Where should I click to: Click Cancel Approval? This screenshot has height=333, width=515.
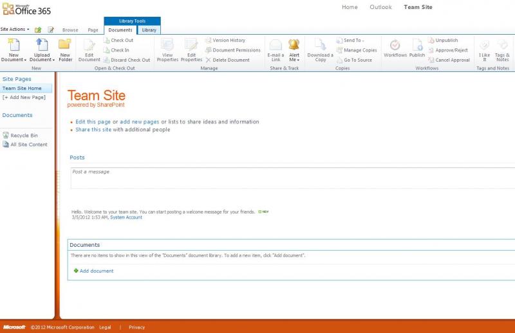click(449, 60)
